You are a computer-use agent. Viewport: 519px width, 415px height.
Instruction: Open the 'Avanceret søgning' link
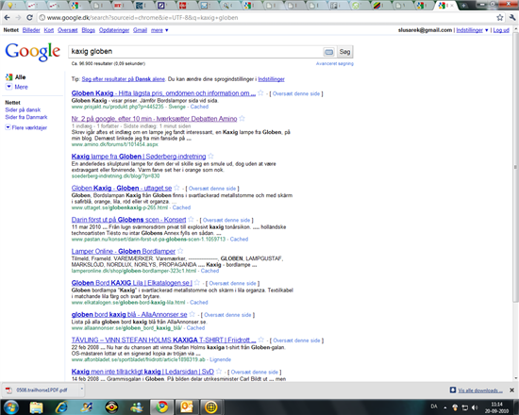335,63
